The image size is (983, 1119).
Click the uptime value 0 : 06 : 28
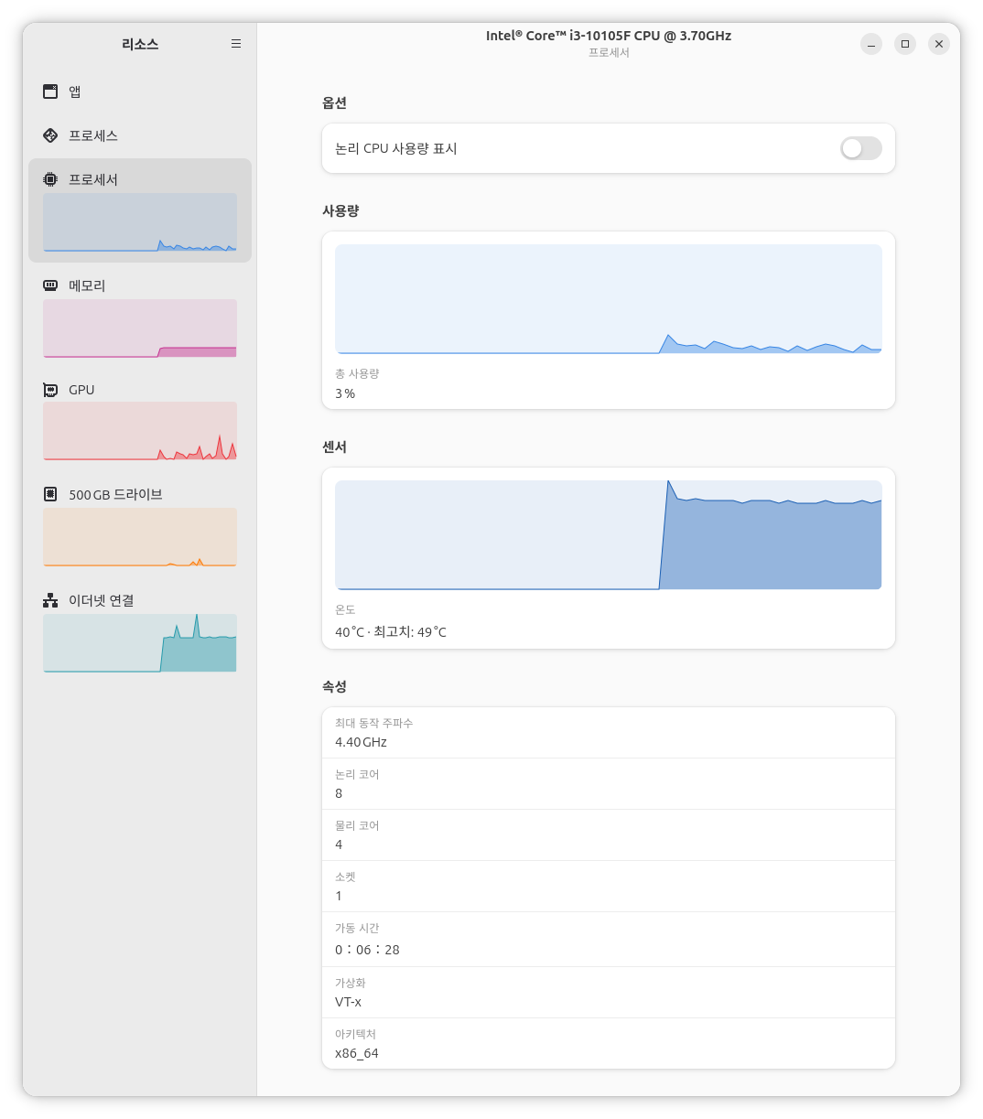pyautogui.click(x=367, y=950)
